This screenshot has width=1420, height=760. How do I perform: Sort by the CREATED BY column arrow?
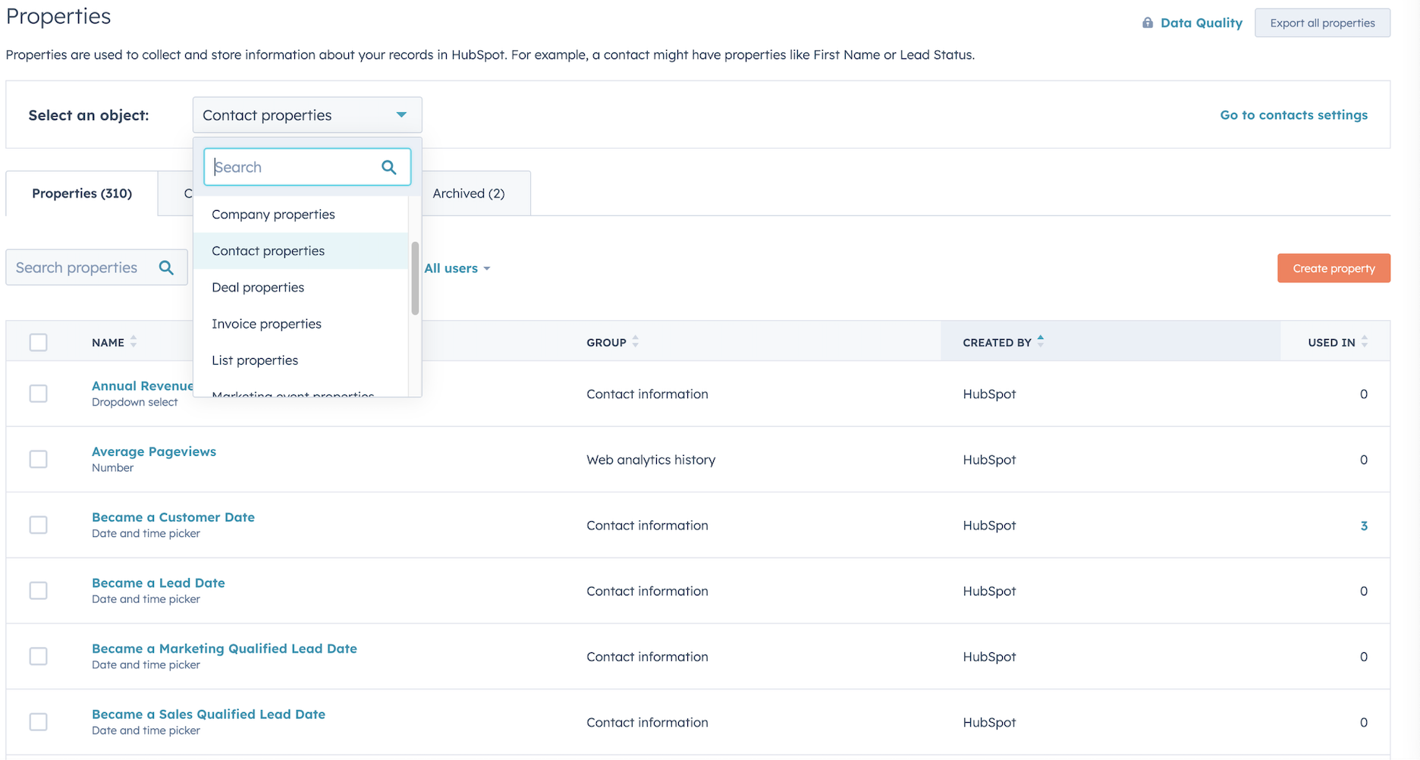click(1041, 341)
